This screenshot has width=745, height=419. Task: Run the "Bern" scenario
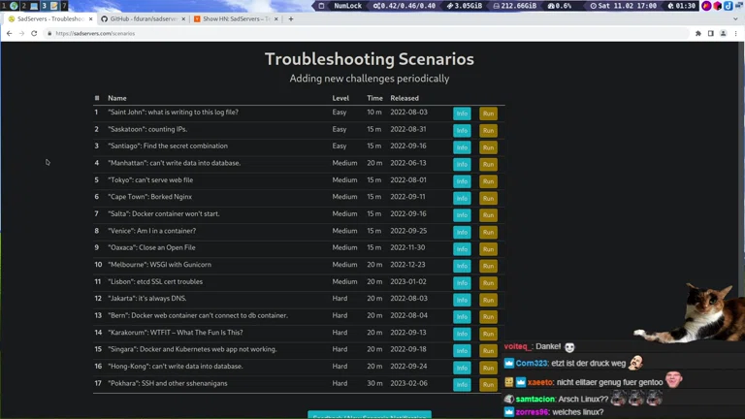pyautogui.click(x=488, y=317)
